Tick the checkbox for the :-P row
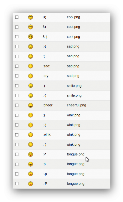Screen dimensions: 123x202 click(x=17, y=184)
